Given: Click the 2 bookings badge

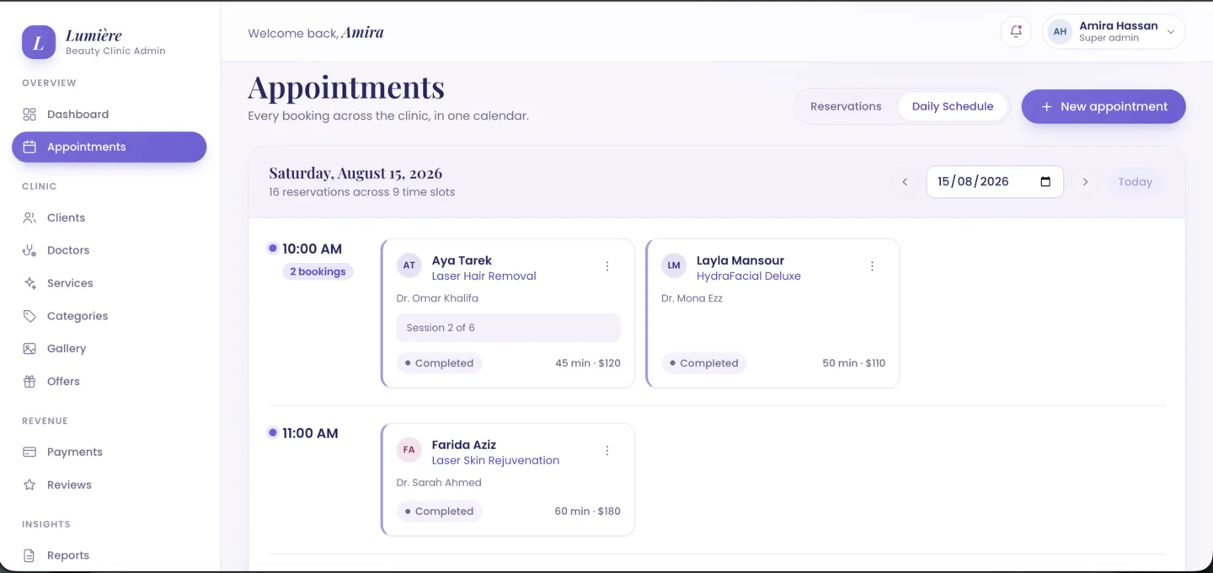Looking at the screenshot, I should (x=318, y=271).
